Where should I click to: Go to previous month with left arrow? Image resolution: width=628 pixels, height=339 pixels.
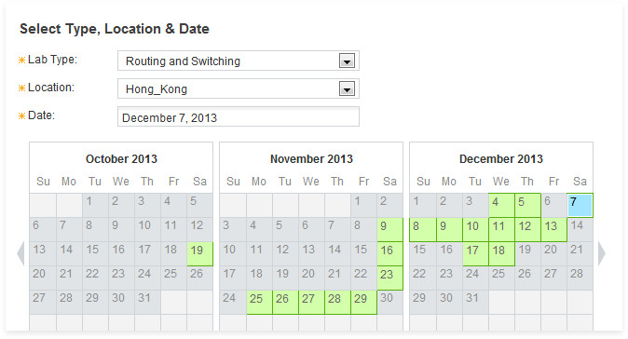coord(20,253)
